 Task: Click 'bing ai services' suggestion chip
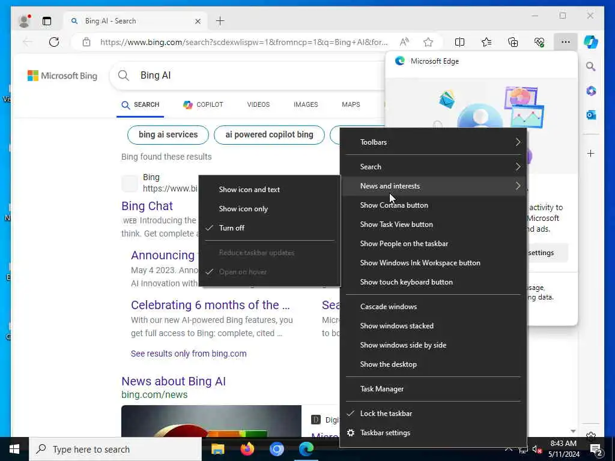coord(168,135)
